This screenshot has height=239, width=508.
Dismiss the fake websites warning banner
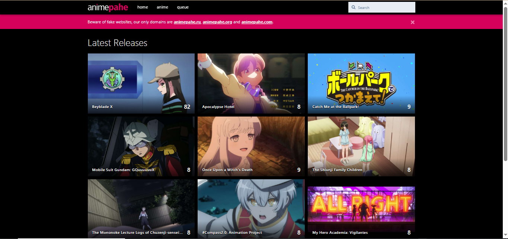tap(412, 22)
